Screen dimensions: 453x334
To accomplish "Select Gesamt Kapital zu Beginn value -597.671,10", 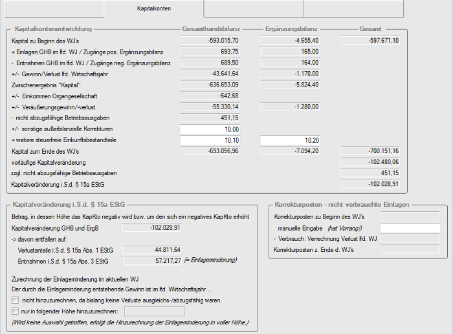I will [x=370, y=41].
